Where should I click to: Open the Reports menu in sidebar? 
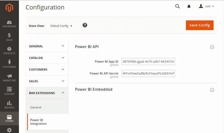[9, 105]
